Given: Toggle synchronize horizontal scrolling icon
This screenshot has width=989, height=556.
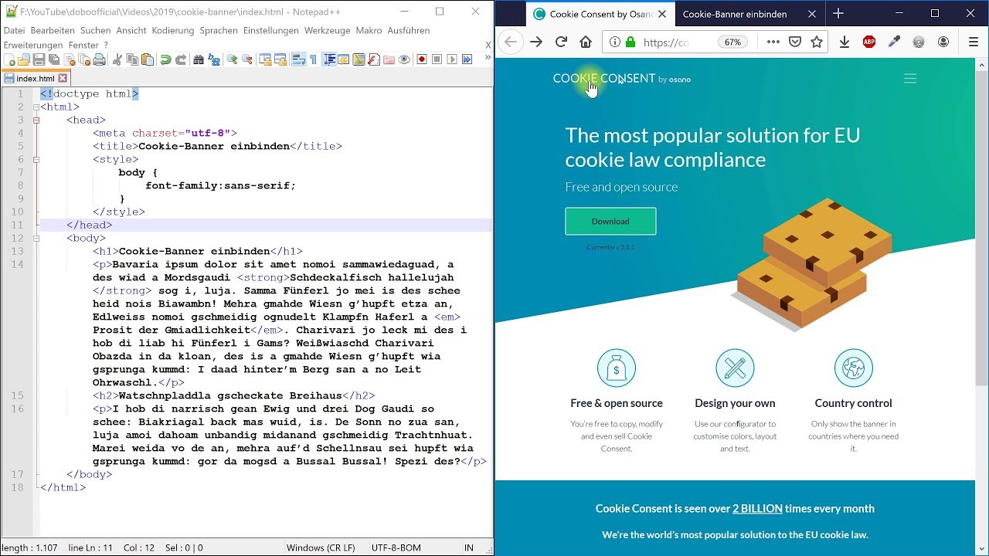Looking at the screenshot, I should point(280,59).
